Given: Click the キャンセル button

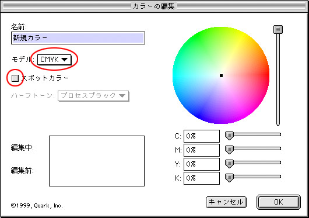Looking at the screenshot, I should (226, 202).
